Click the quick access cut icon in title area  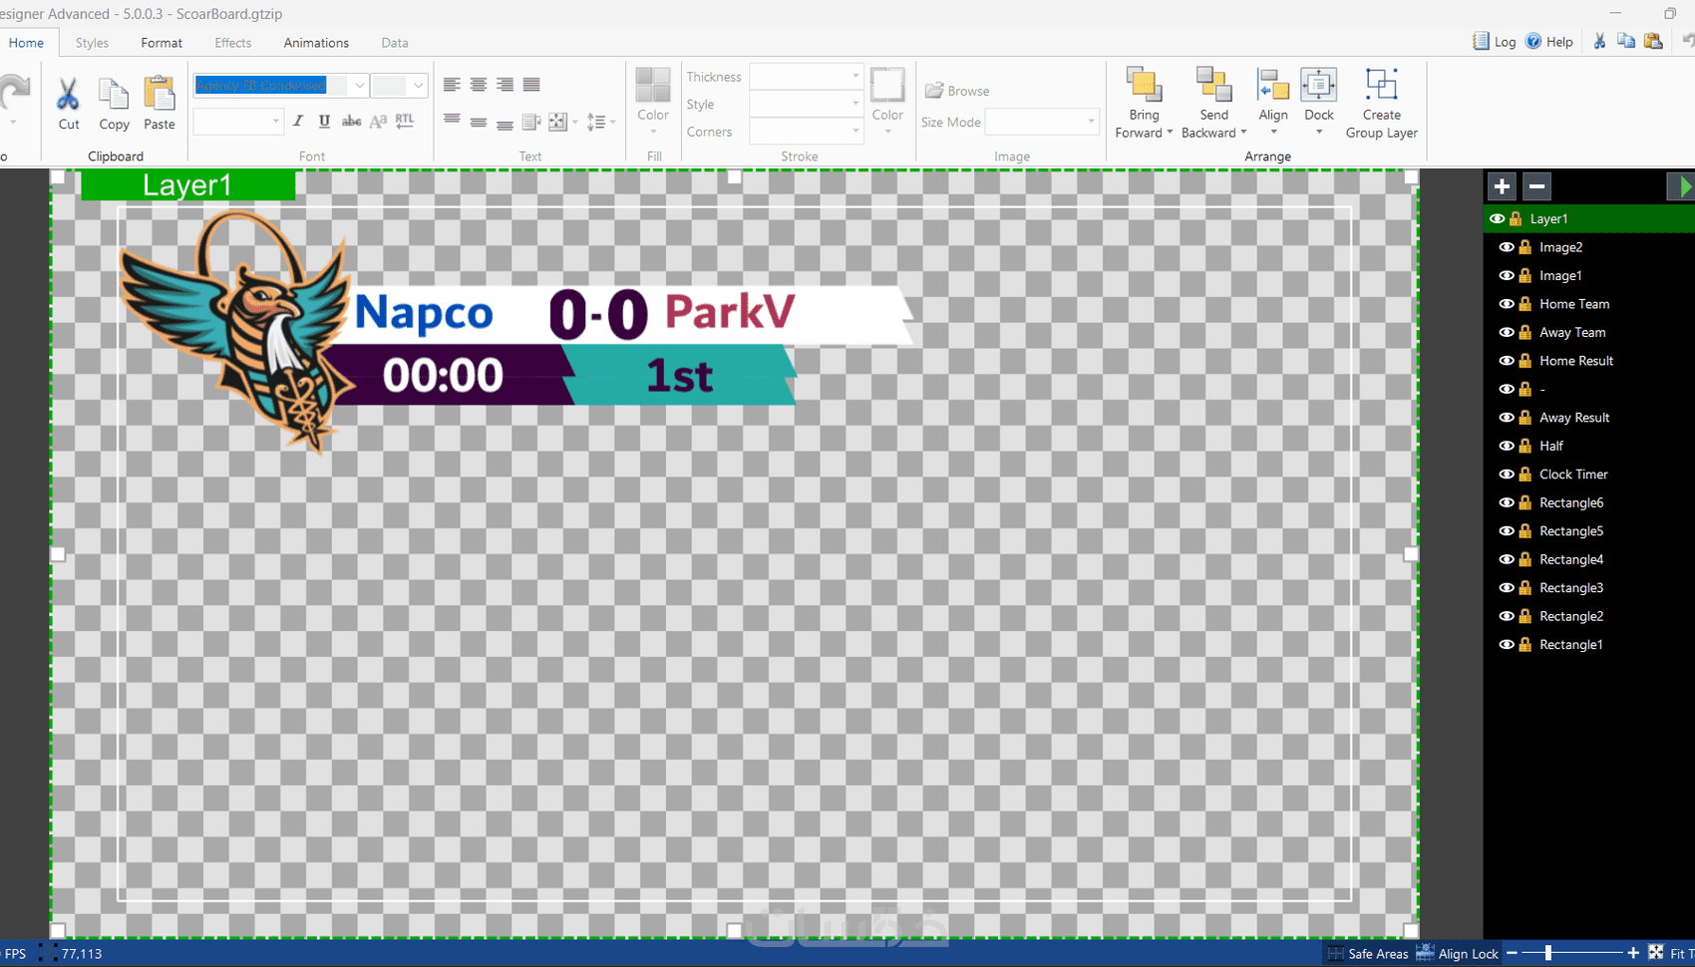(x=1599, y=41)
